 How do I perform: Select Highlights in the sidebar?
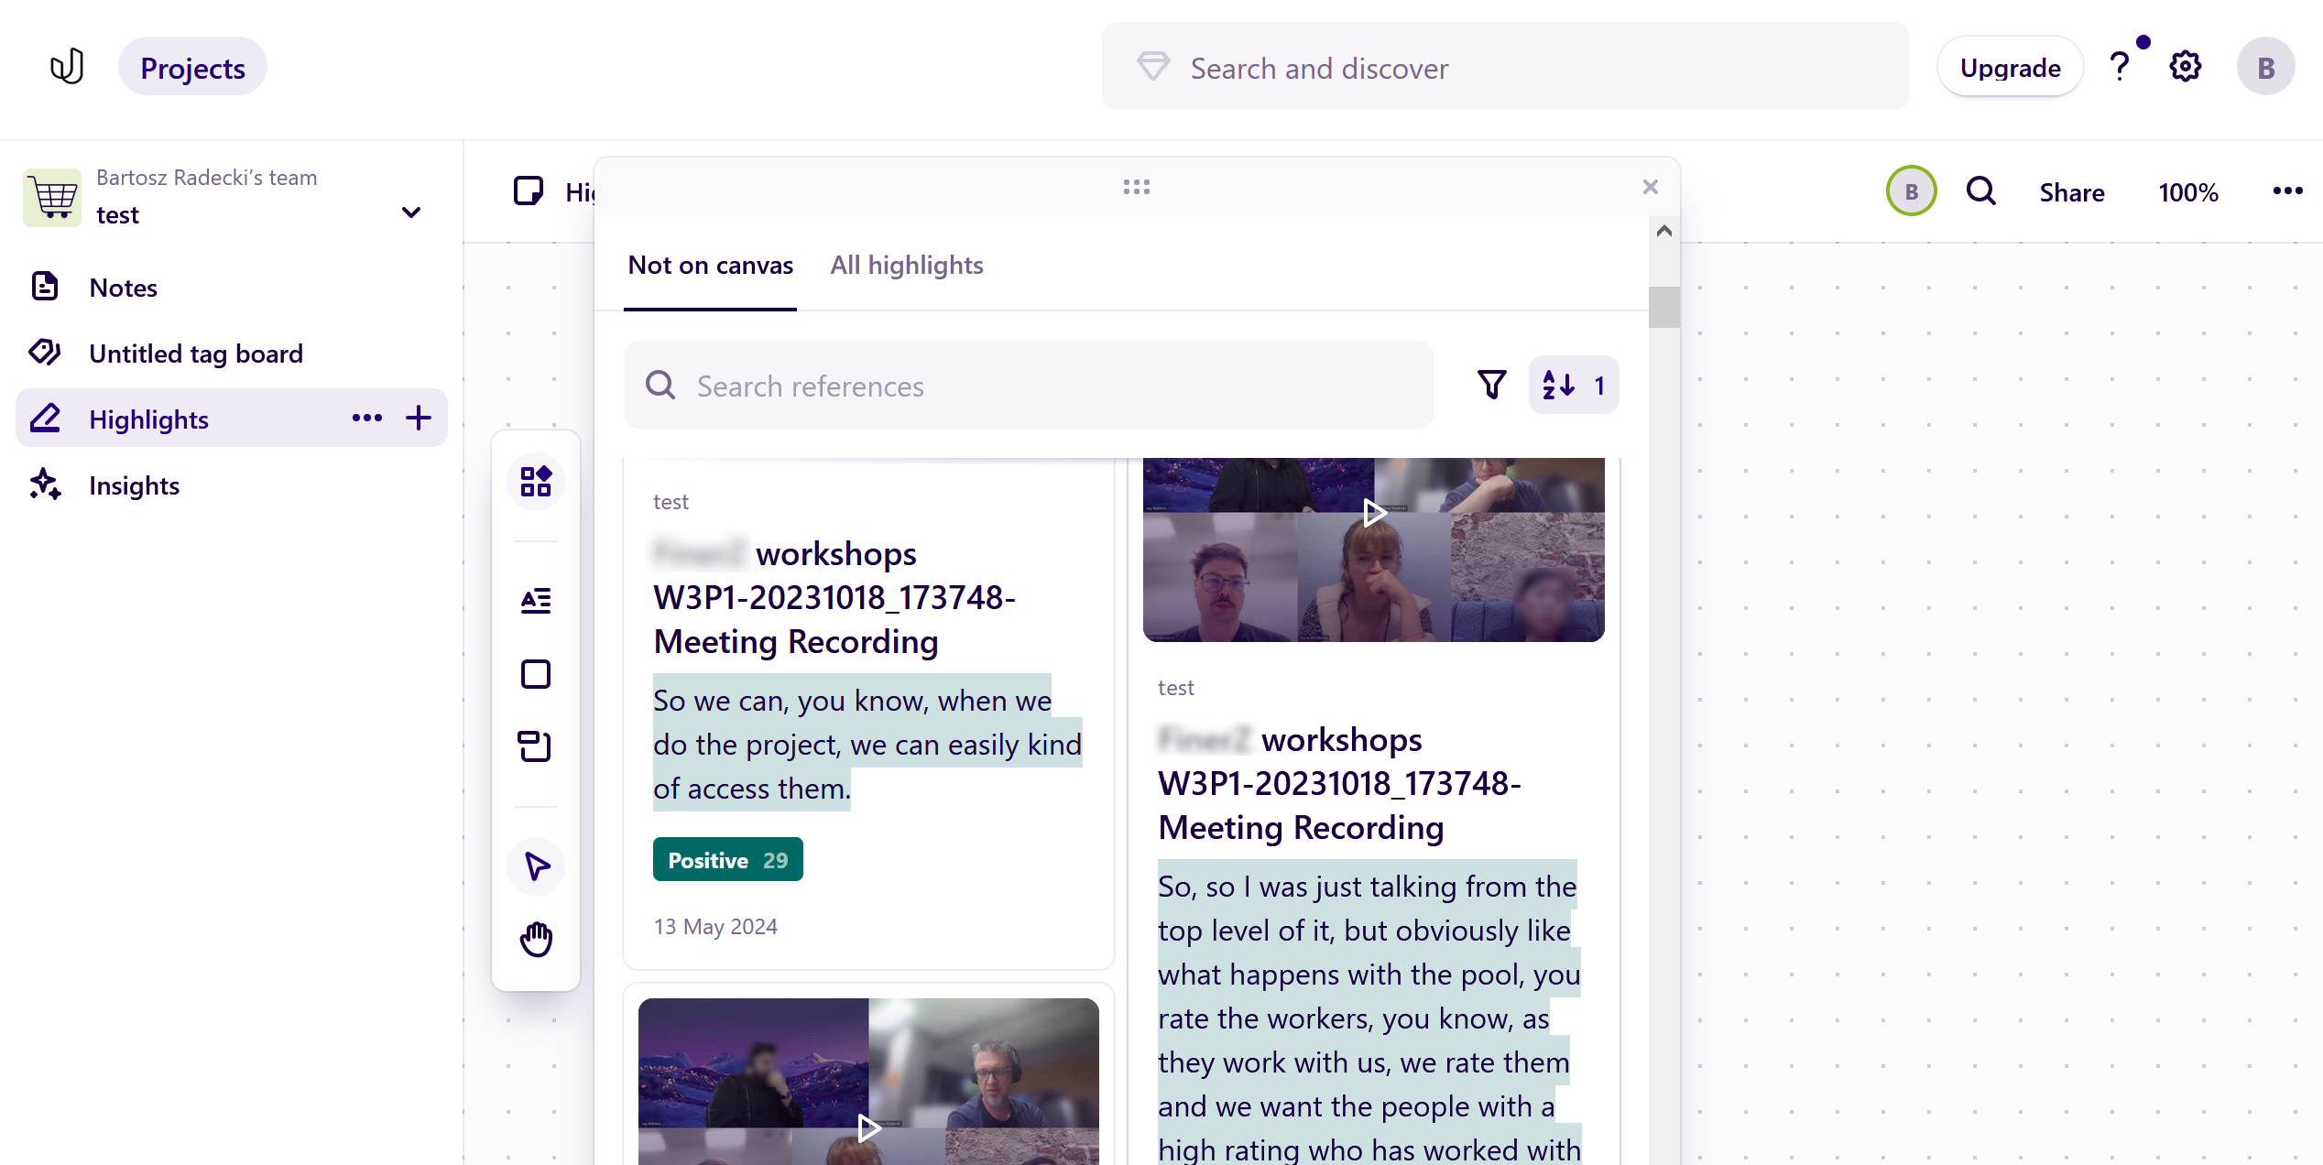[x=232, y=419]
